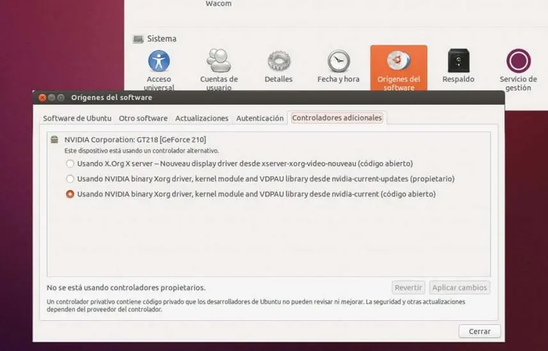
Task: Select the nvidia-current-updates proprietary driver
Action: coord(70,179)
